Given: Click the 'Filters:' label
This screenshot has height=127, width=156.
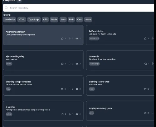Looking at the screenshot, I should click(7, 15).
